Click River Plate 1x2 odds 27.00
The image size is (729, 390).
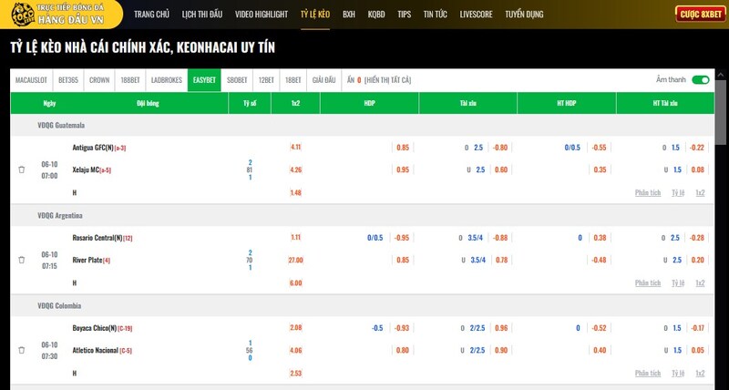295,260
